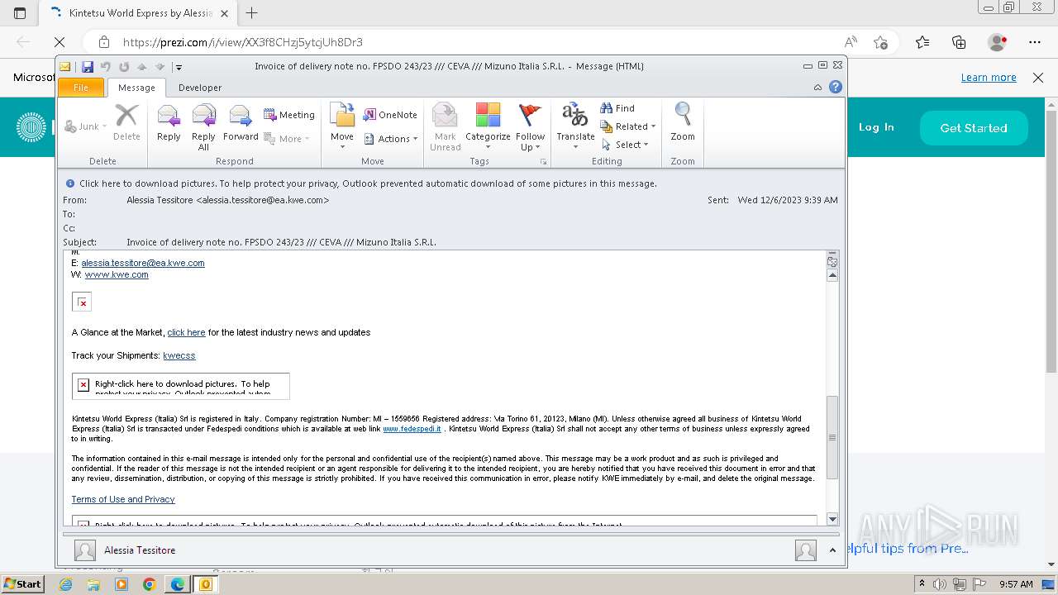This screenshot has width=1058, height=595.
Task: Open File Explorer folder in taskbar
Action: tap(93, 584)
